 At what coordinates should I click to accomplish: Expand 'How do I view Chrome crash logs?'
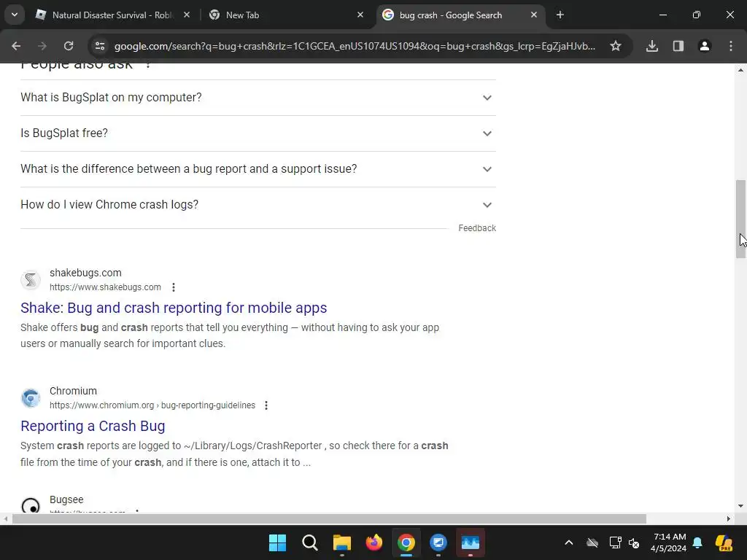coord(258,205)
